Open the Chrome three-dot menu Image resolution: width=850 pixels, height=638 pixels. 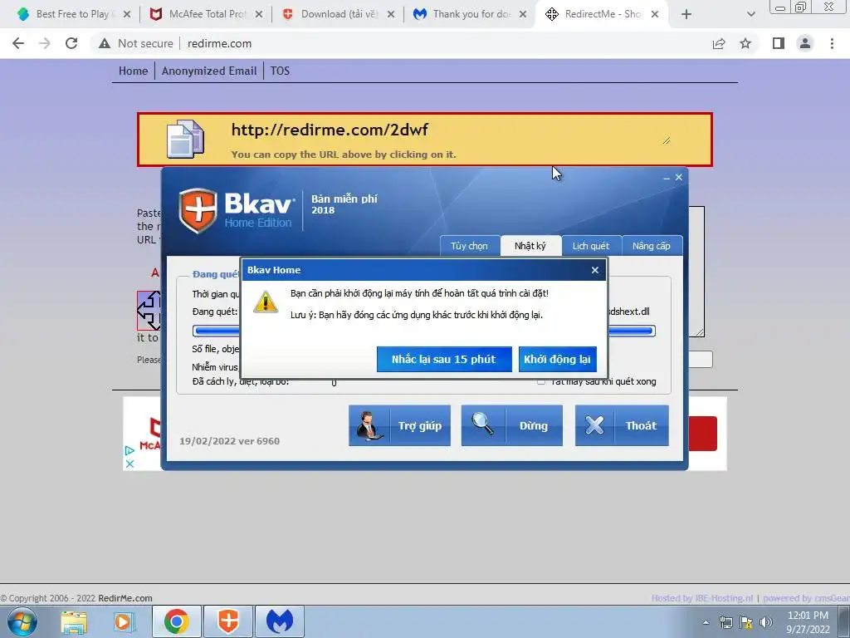[832, 43]
